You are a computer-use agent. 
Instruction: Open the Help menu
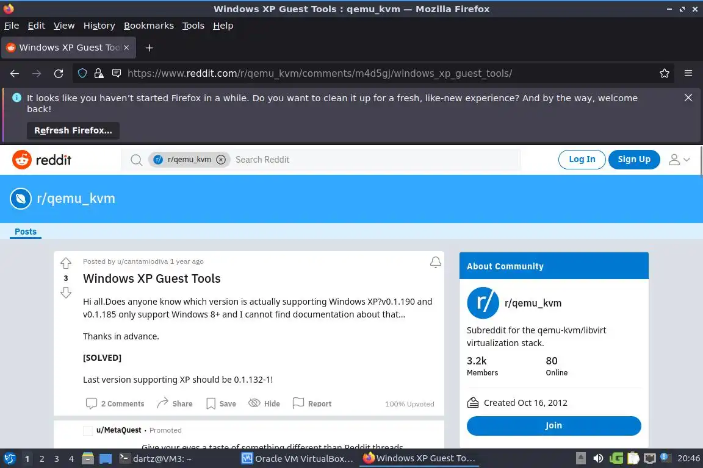point(223,26)
